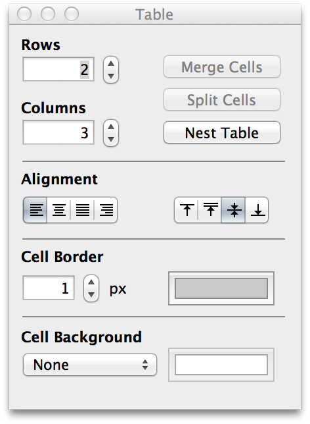
Task: Decrease the Columns count with down arrow
Action: 111,140
